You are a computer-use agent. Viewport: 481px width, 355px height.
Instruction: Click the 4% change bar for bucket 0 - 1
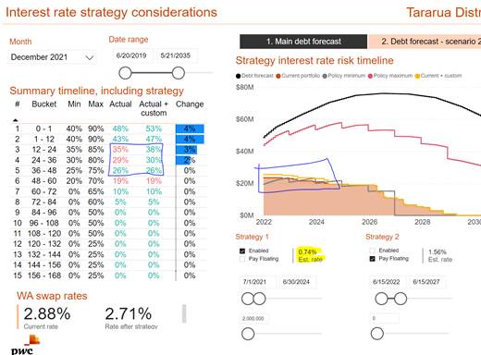[x=190, y=129]
